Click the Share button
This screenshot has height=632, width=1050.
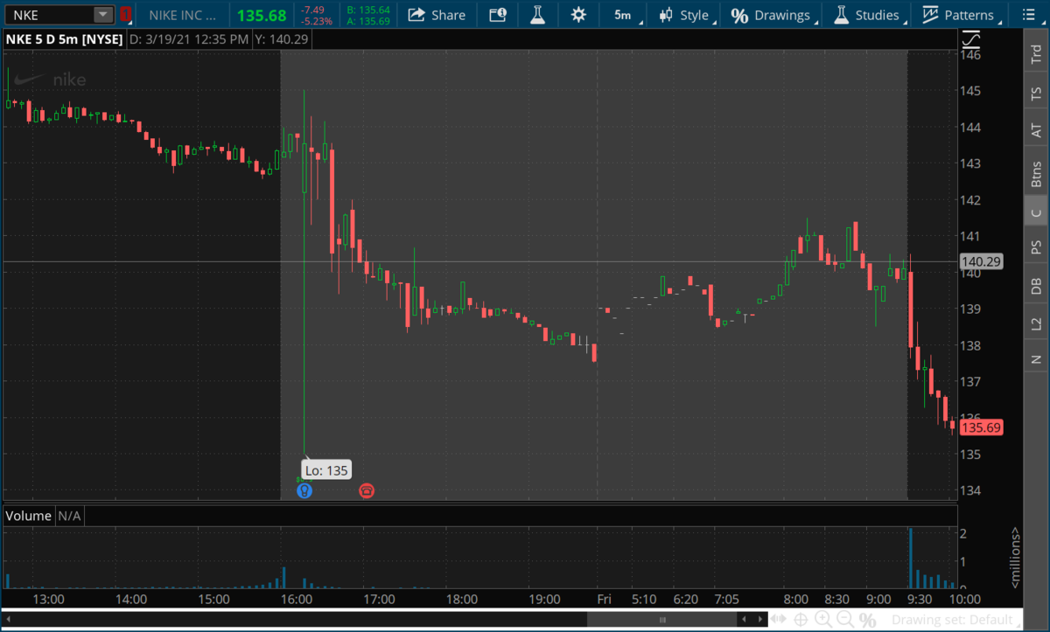click(437, 15)
